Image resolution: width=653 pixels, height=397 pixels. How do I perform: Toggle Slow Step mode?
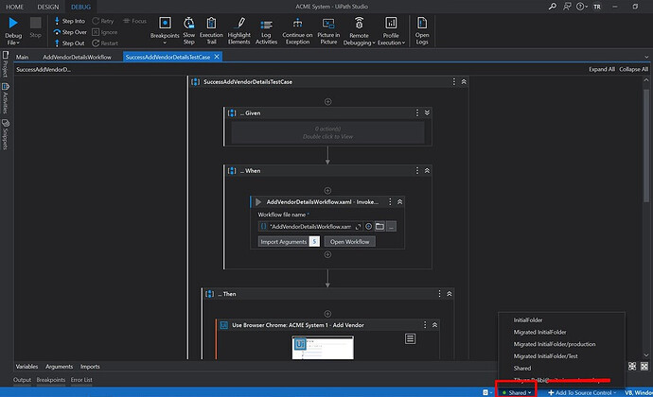tap(189, 30)
